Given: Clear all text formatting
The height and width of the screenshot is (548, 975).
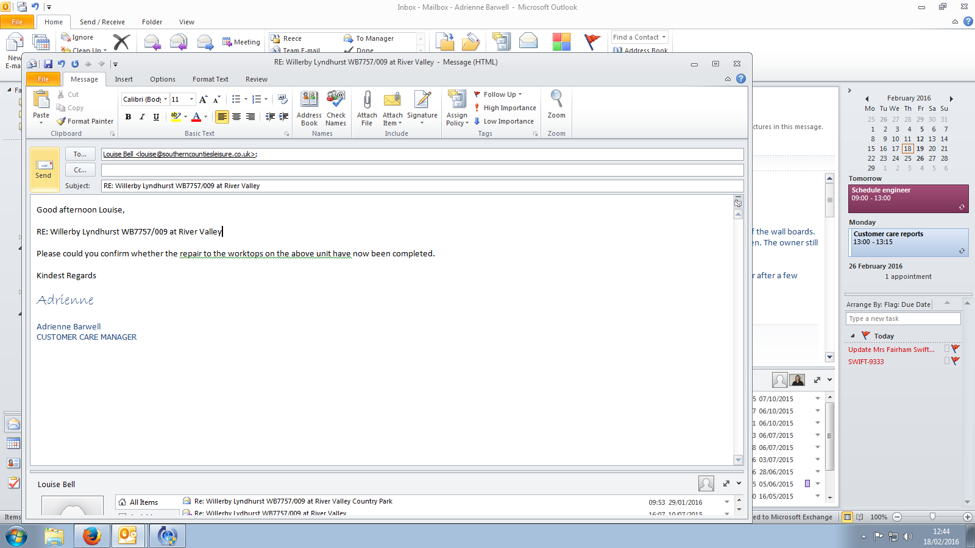Looking at the screenshot, I should point(283,99).
